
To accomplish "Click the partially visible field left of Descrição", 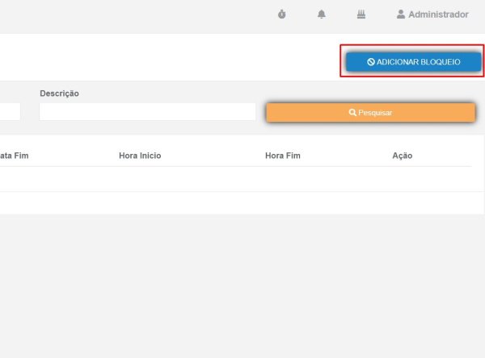I will (x=10, y=112).
